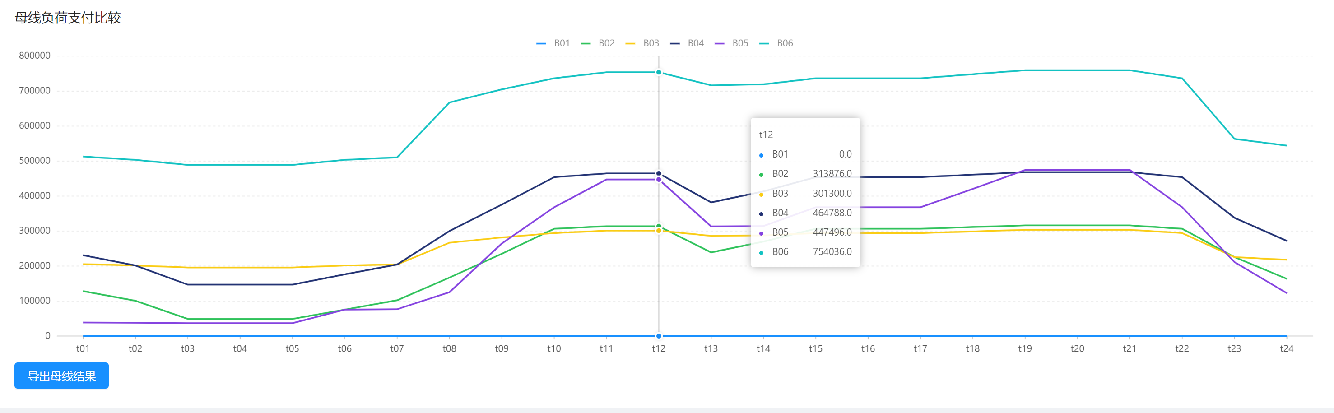
Task: Toggle B05 series in chart legend
Action: pos(731,43)
